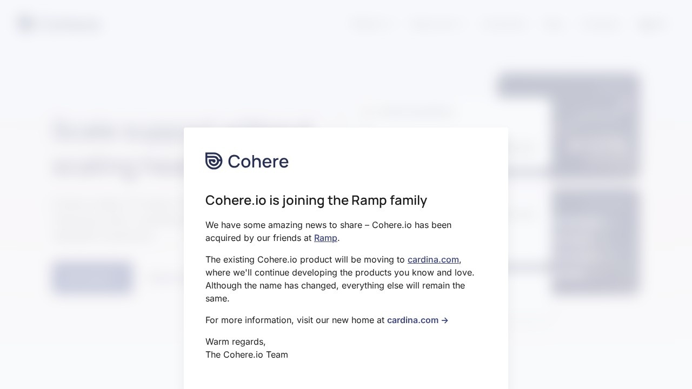692x389 pixels.
Task: Click the site logo in the top-left corner
Action: [x=59, y=24]
